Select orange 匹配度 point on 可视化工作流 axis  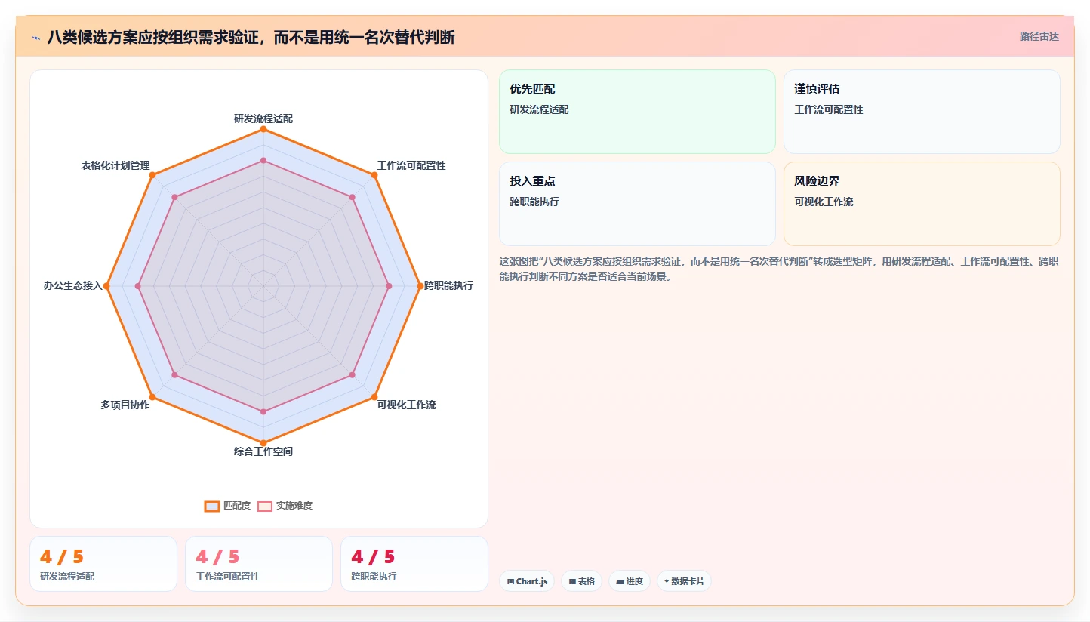[x=374, y=397]
